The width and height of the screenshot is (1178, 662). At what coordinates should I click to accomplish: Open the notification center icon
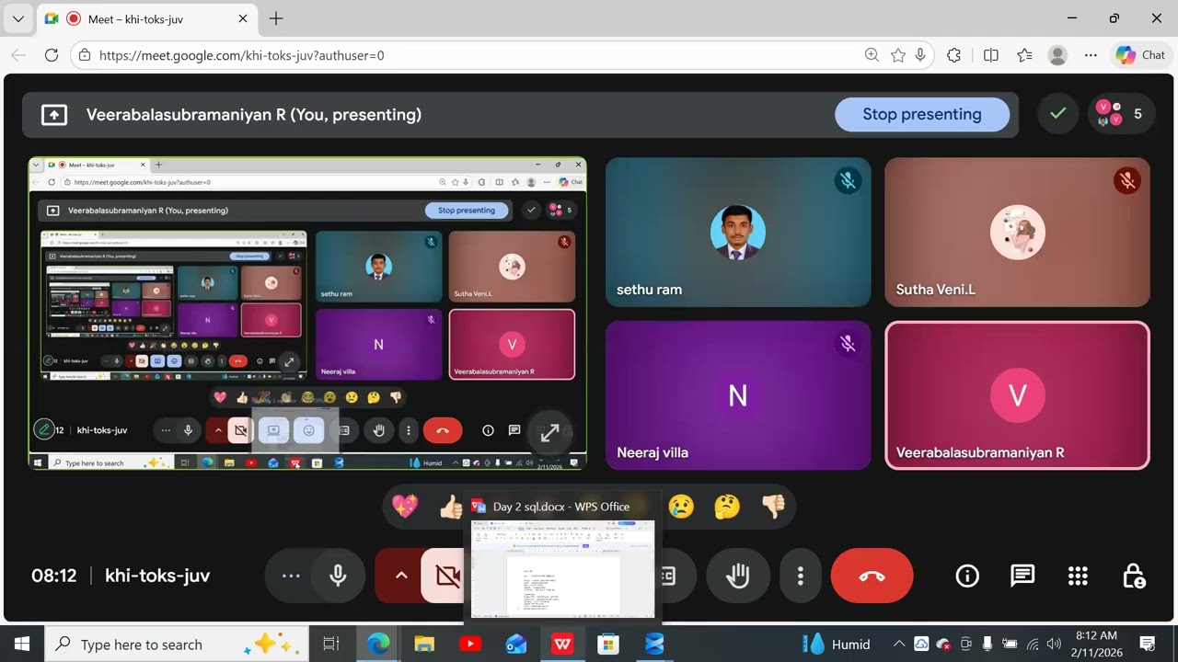click(1148, 644)
